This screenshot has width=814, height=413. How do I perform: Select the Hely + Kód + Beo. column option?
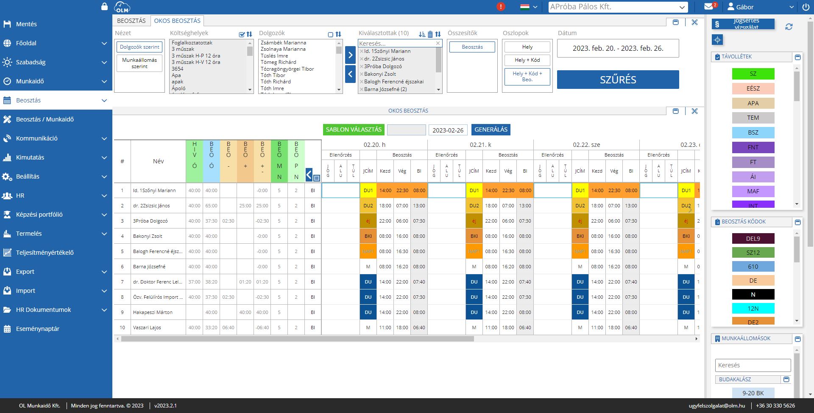tap(527, 77)
